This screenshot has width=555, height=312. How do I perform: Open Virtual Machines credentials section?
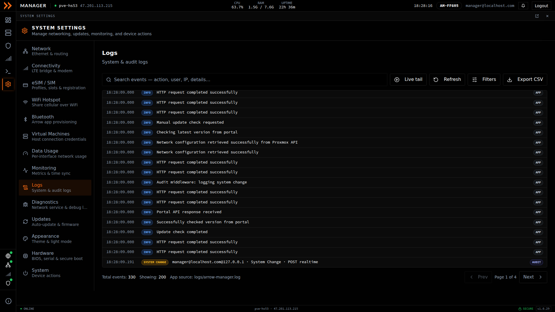pos(55,136)
